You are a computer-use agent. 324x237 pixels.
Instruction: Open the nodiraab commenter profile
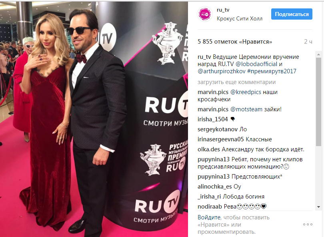[x=210, y=207]
